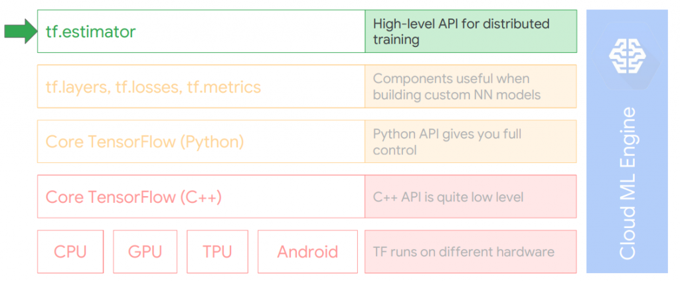Click the C++ API is quite low level text
Viewport: 680px width, 281px height.
click(x=448, y=197)
